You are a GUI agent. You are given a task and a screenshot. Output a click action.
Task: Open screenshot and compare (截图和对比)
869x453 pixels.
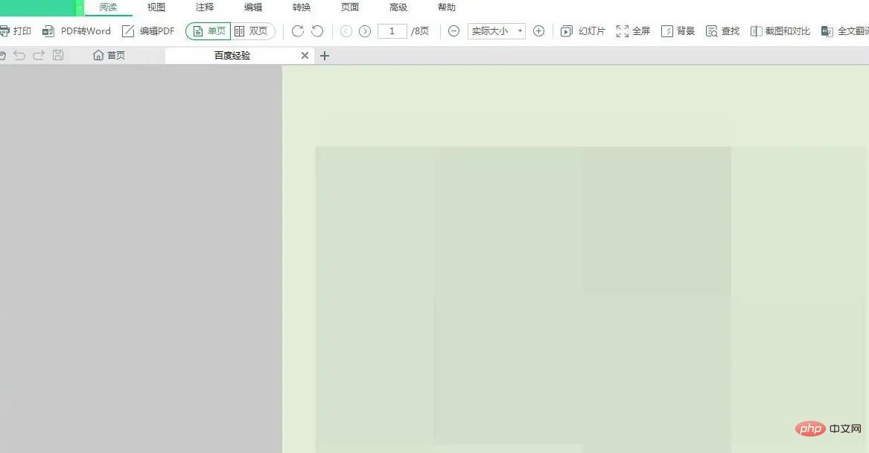point(780,31)
